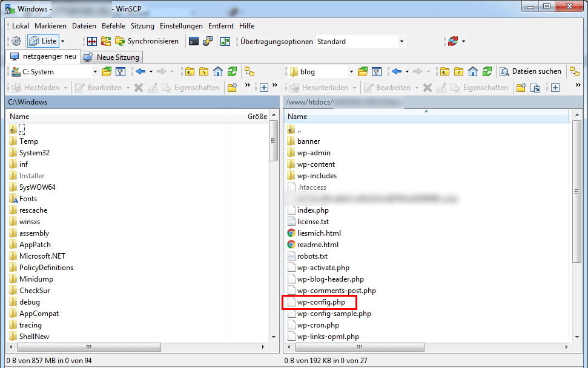Open the remote blog folder dropdown
This screenshot has width=588, height=368.
(351, 72)
